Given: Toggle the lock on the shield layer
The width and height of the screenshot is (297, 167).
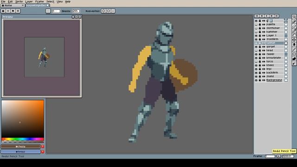Looking at the screenshot, I should [x=260, y=76].
